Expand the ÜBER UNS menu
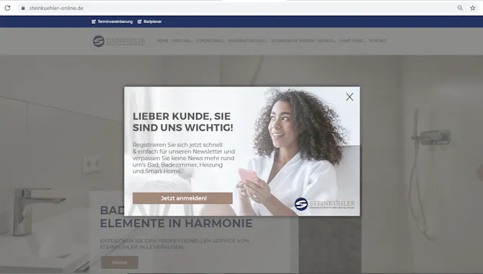 coord(182,40)
